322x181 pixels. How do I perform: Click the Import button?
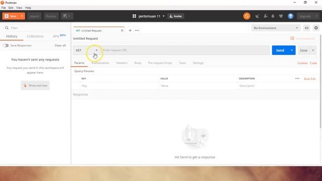coord(34,16)
